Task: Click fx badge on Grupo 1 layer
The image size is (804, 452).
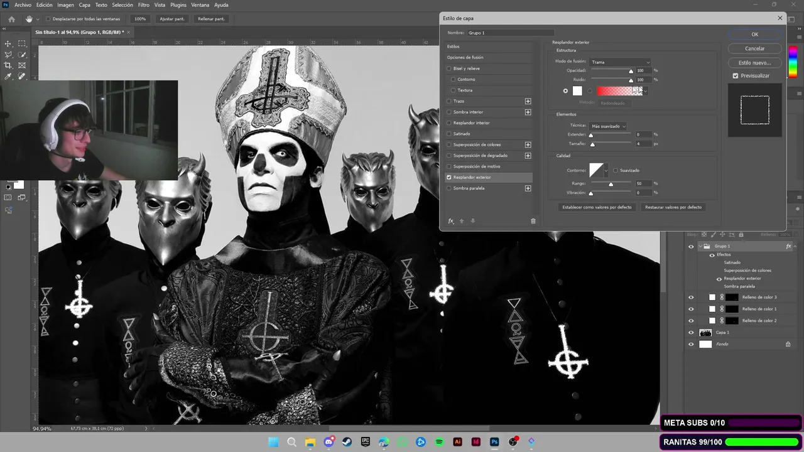Action: point(789,246)
